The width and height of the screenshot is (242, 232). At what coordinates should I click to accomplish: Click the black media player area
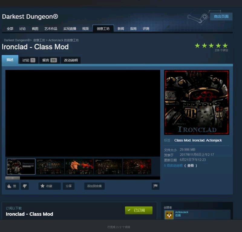[83, 113]
